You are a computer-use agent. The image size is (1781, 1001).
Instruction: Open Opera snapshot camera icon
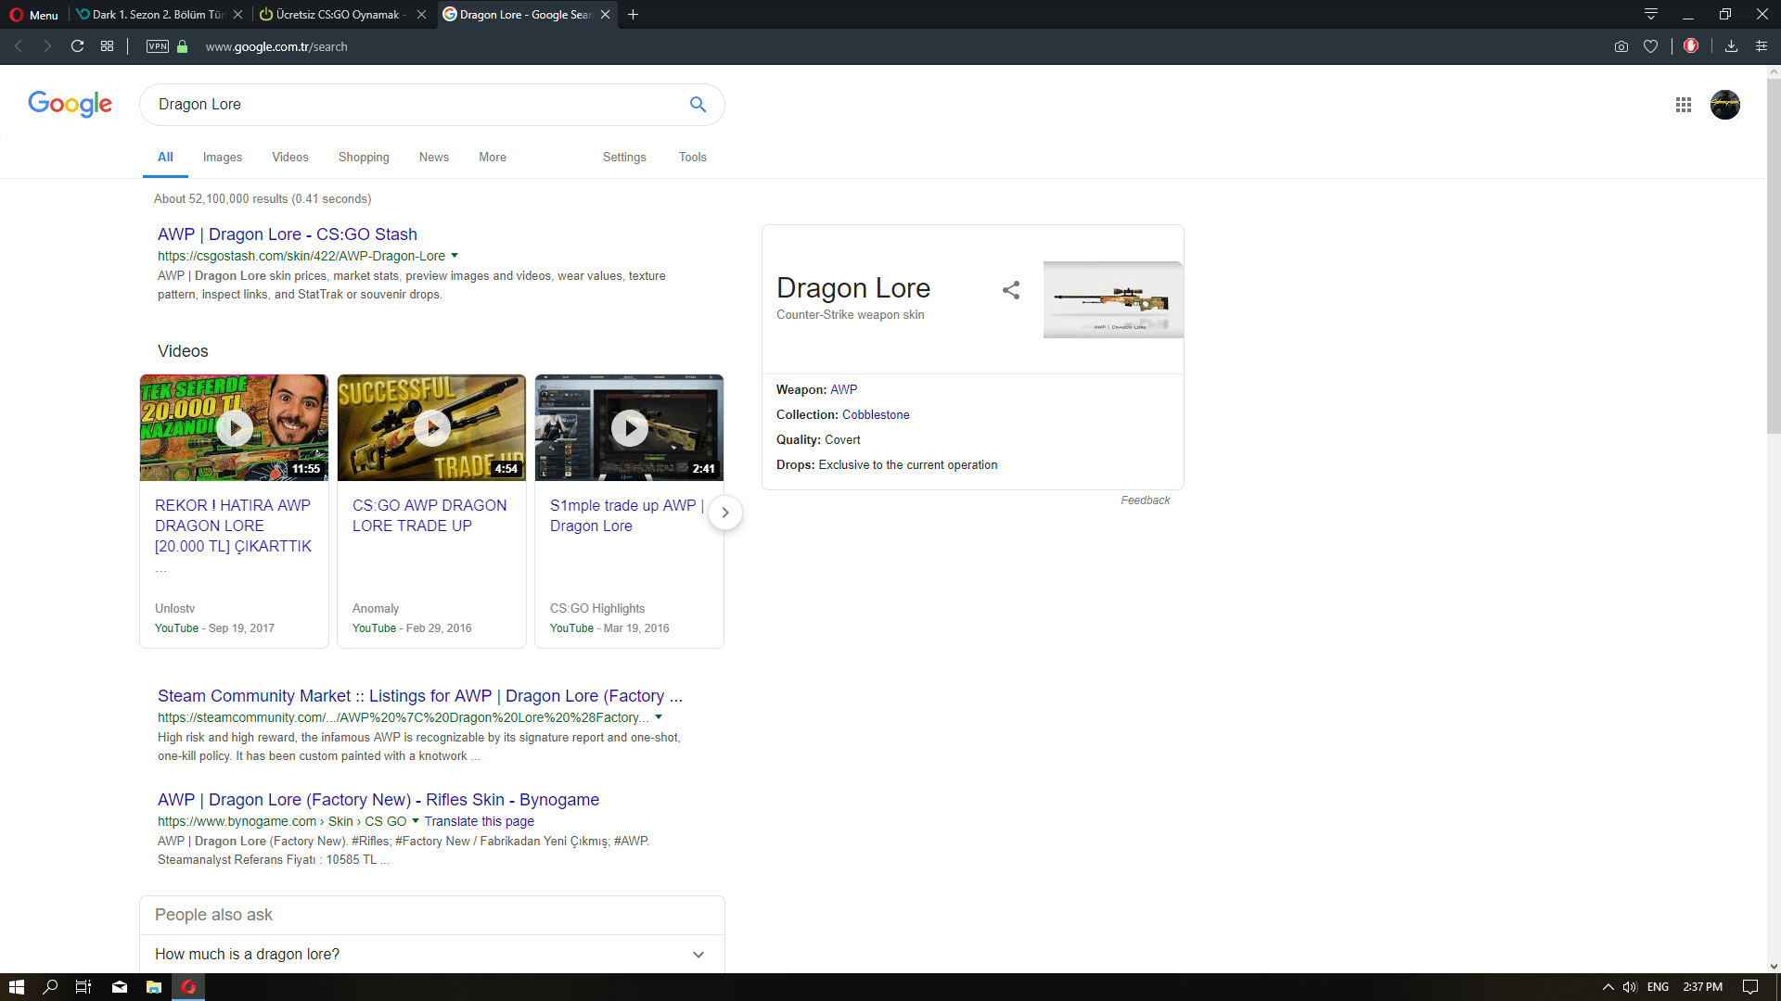pyautogui.click(x=1621, y=46)
